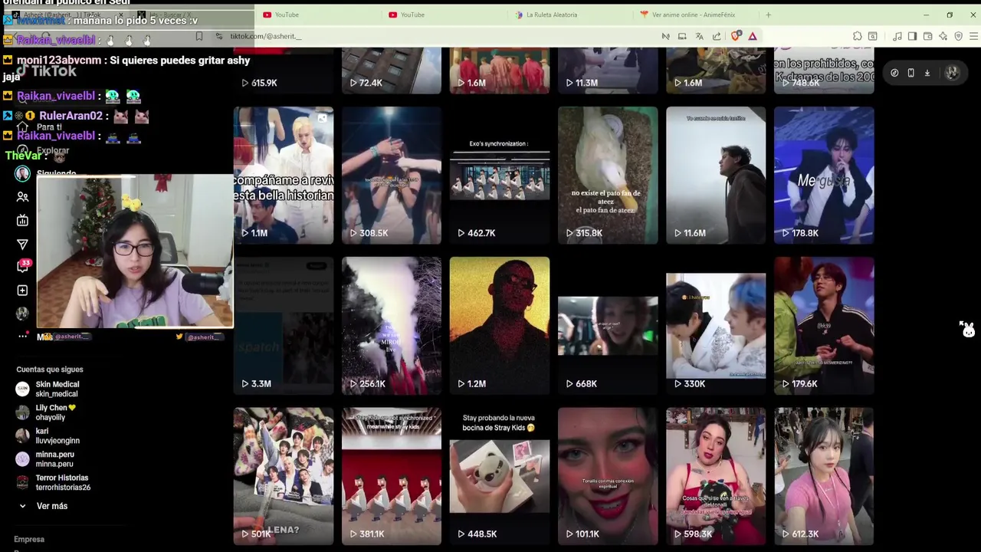Open blue-hair video with 330K views
Image resolution: width=981 pixels, height=552 pixels.
click(716, 326)
